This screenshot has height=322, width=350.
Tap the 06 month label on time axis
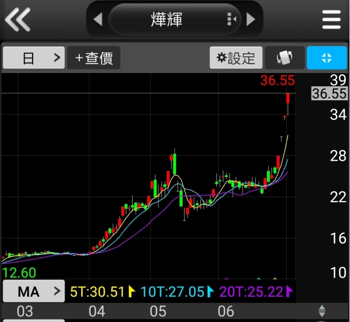(226, 311)
